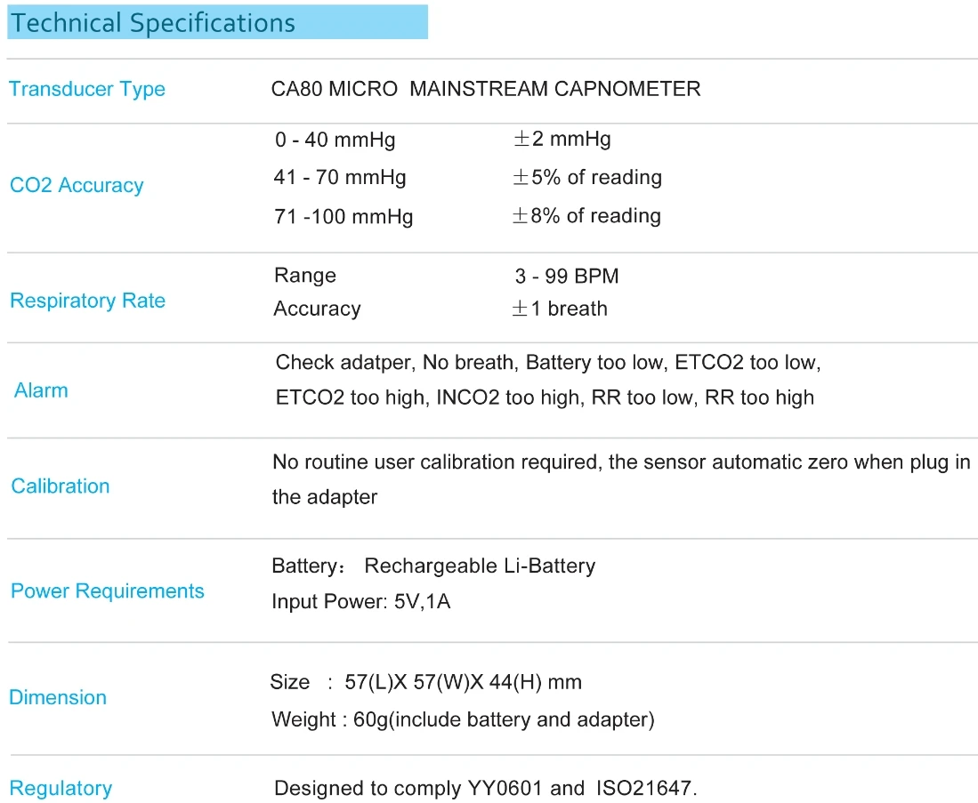Image resolution: width=978 pixels, height=803 pixels.
Task: Click the Designed to comply YY0601 text
Action: 486,788
